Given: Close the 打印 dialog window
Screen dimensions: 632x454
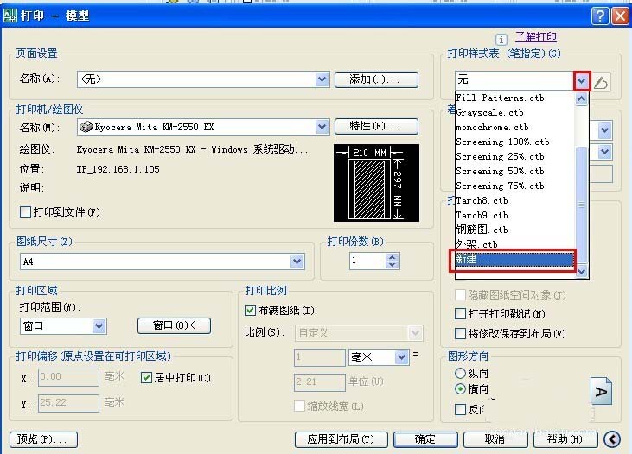Looking at the screenshot, I should 620,16.
